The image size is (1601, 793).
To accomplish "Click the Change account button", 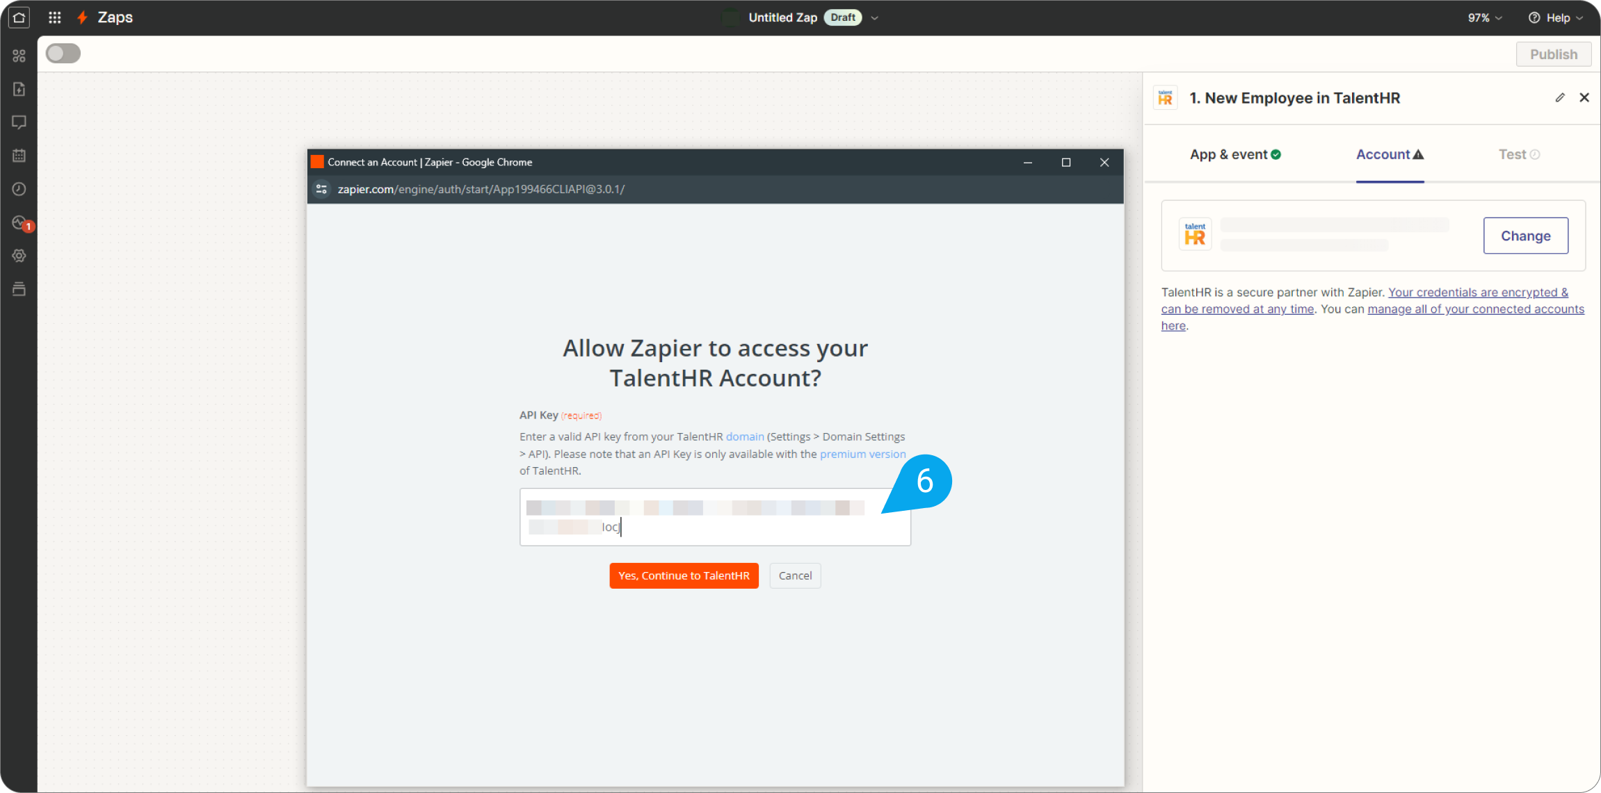I will [1525, 236].
